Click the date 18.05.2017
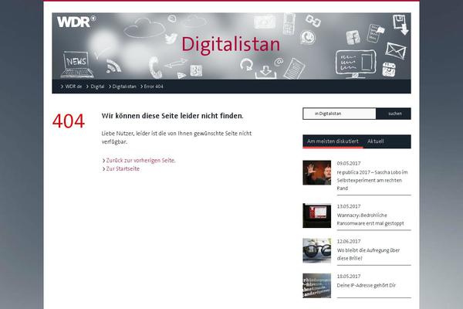 [x=349, y=277]
